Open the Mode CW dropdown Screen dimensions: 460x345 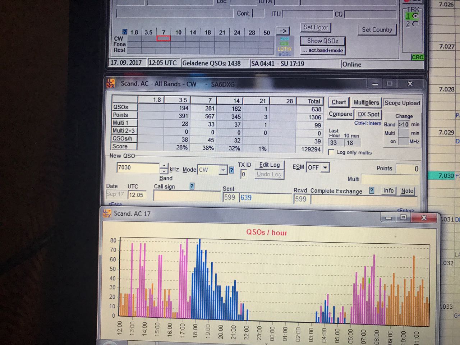tap(224, 170)
